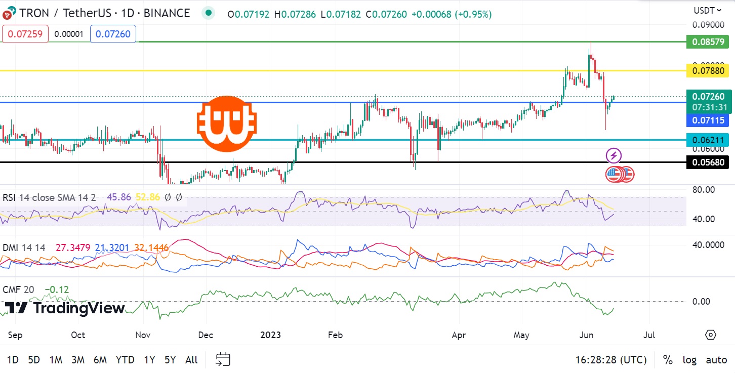Screen dimensions: 735x373
Task: Select the CMF indicator legend
Action: 18,290
